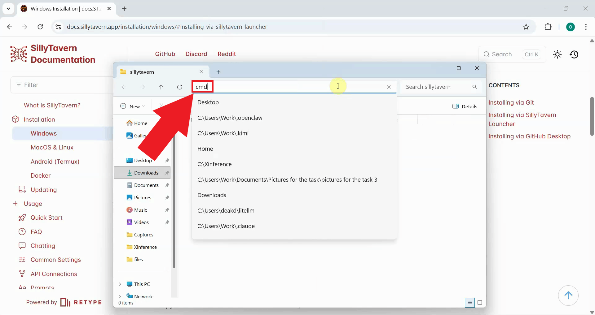
Task: Click the Explorer refresh icon
Action: click(179, 87)
